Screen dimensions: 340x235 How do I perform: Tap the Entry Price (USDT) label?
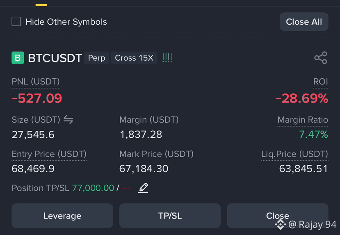[x=49, y=154]
